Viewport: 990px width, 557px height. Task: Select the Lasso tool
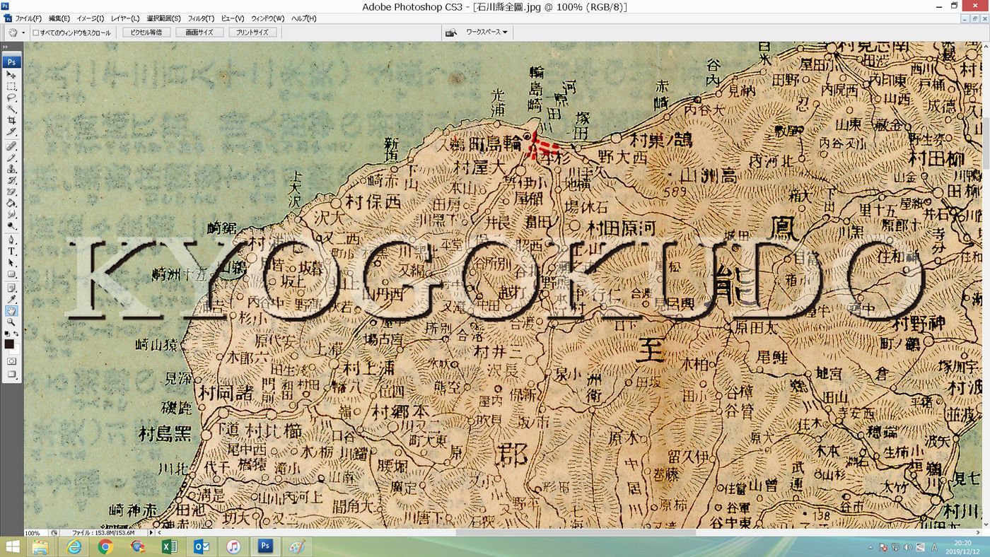11,98
